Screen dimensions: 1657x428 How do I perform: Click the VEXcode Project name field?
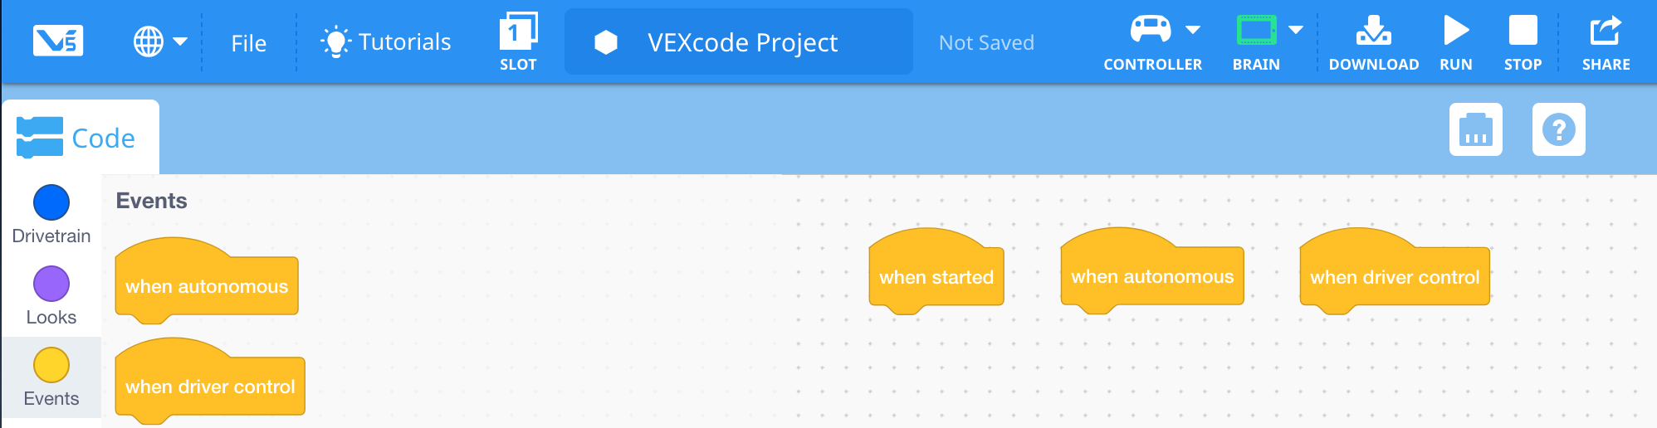pos(741,42)
